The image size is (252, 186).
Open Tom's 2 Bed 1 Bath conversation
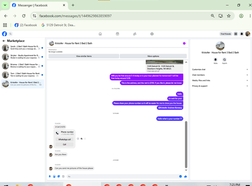pyautogui.click(x=23, y=75)
